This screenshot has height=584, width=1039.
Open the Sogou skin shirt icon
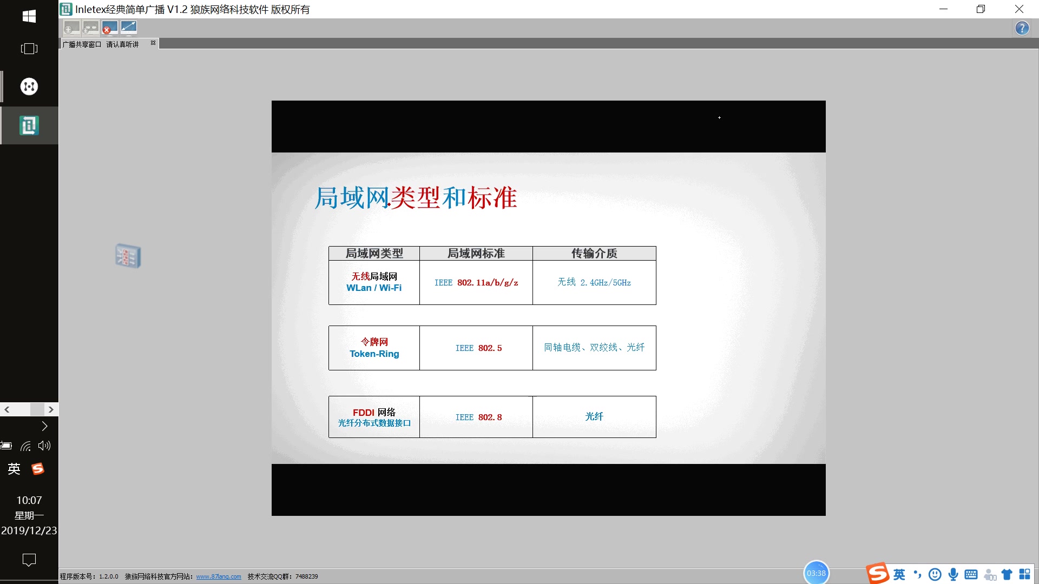point(1007,574)
